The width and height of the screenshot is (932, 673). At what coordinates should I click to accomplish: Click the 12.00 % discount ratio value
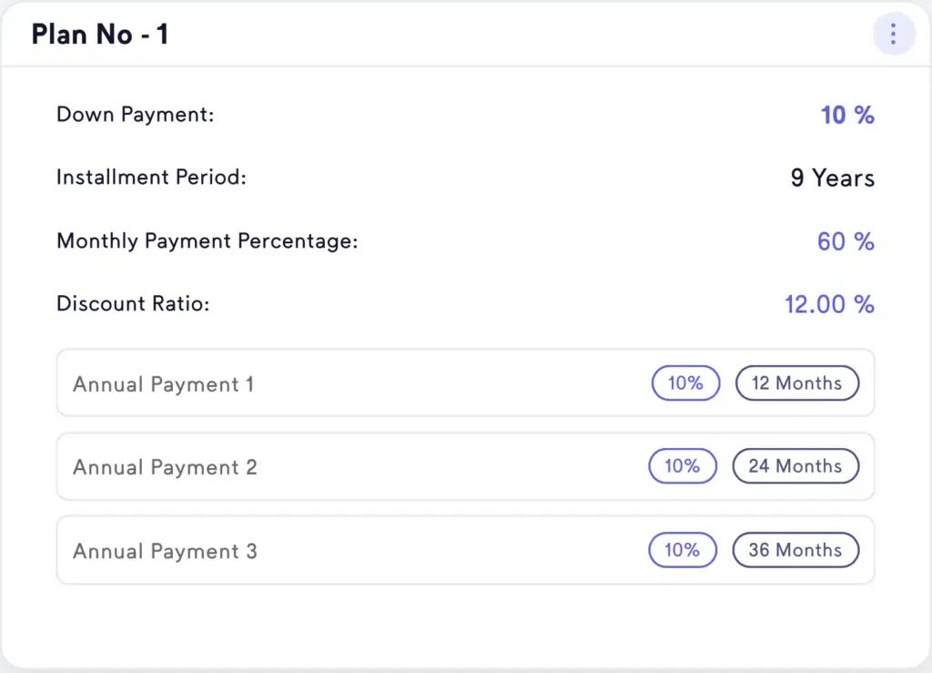point(829,304)
